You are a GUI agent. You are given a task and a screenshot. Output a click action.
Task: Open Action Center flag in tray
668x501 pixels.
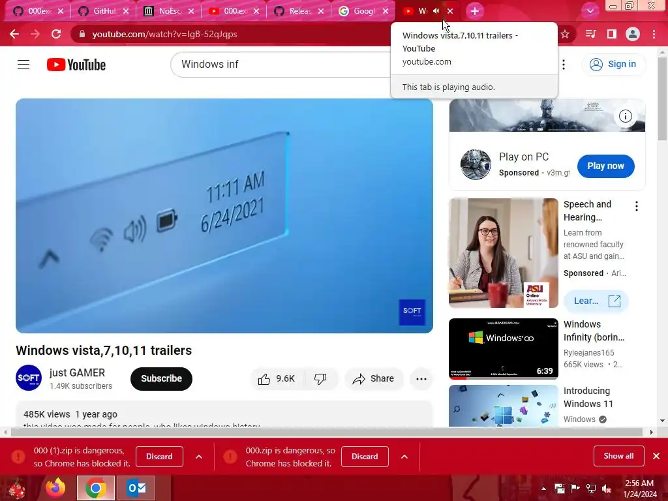[575, 489]
